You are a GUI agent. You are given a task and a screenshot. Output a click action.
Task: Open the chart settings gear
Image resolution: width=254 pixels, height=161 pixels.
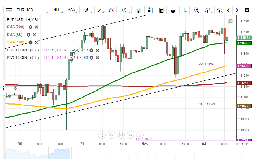click(x=247, y=10)
